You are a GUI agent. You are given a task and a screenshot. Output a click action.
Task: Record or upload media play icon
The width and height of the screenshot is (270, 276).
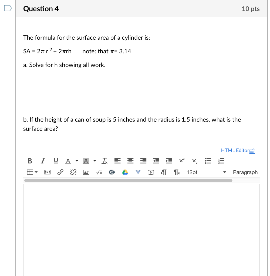pyautogui.click(x=151, y=172)
